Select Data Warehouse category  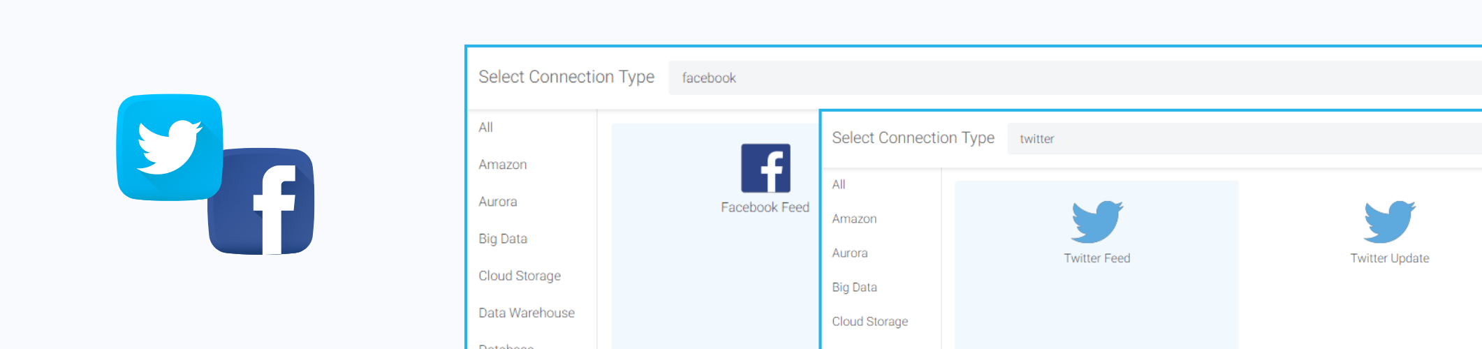(x=527, y=313)
